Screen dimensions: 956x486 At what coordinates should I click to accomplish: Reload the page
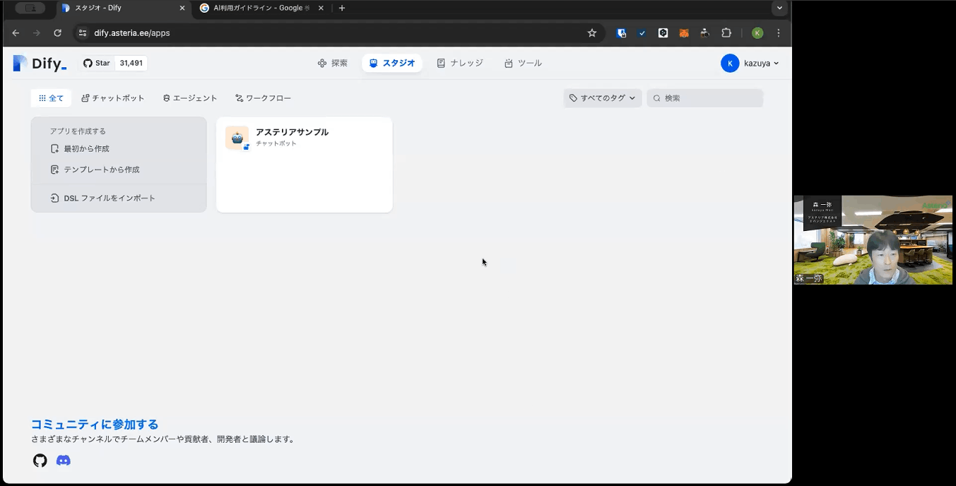(58, 33)
